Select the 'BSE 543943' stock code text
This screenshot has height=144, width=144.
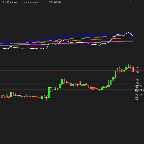click(55, 2)
